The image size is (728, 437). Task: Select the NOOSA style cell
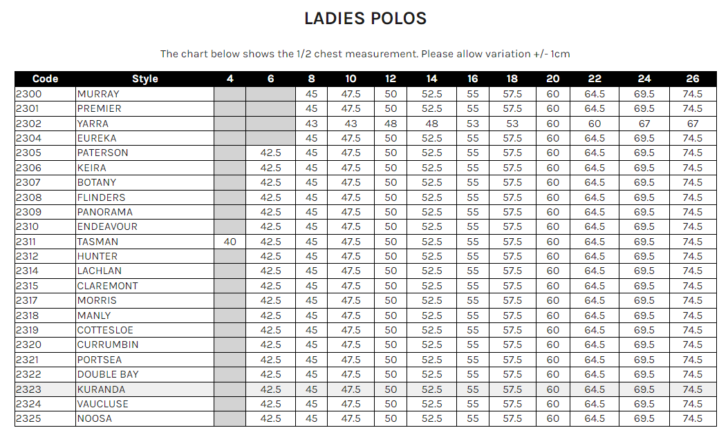pyautogui.click(x=95, y=418)
